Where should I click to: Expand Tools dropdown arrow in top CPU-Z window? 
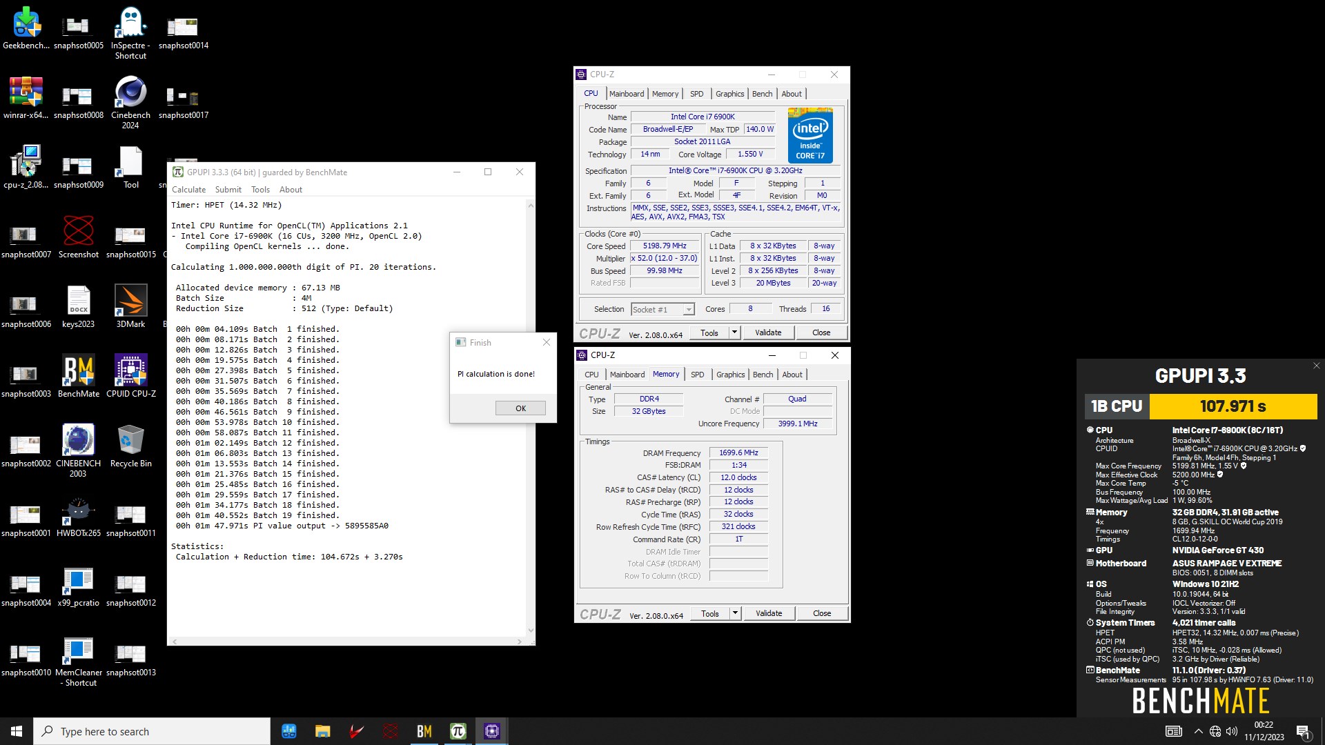click(734, 332)
